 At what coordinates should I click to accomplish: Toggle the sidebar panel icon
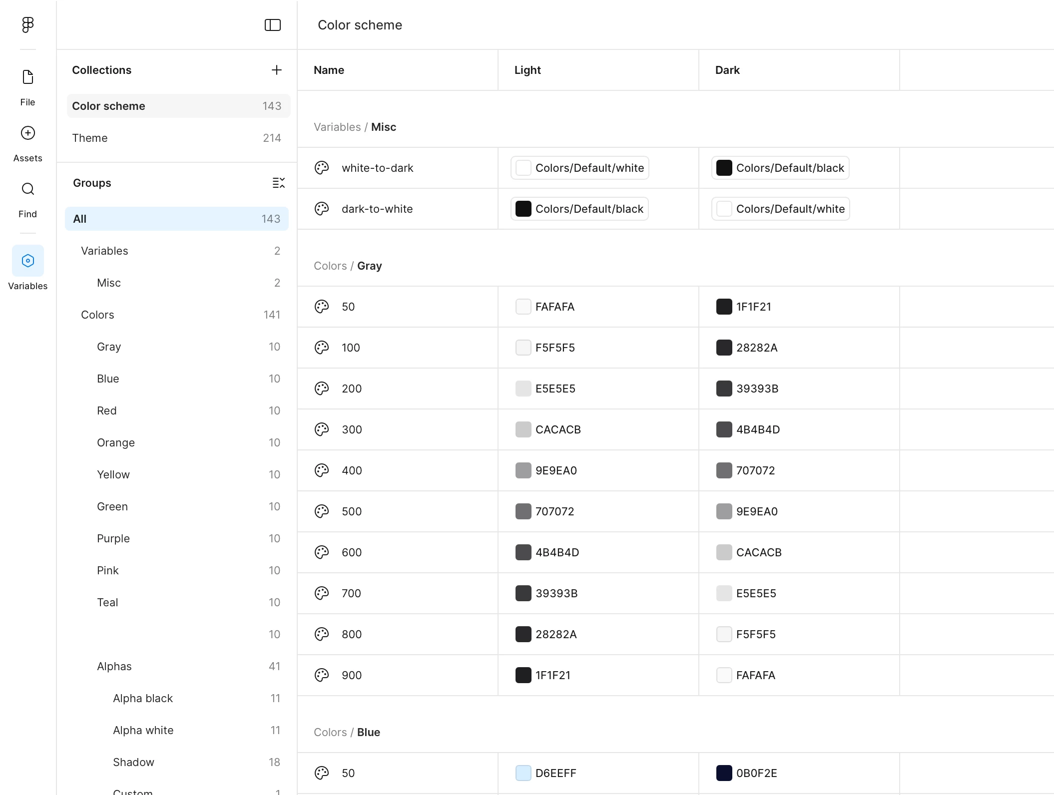coord(272,25)
